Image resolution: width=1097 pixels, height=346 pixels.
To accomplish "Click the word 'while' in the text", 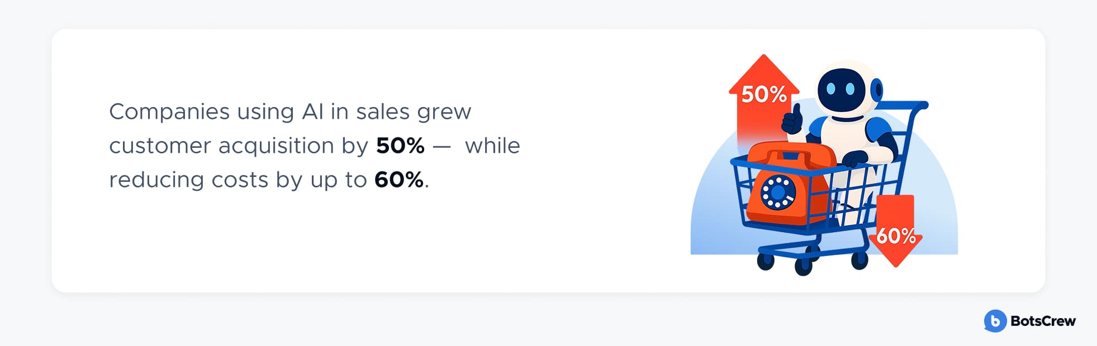I will (492, 146).
